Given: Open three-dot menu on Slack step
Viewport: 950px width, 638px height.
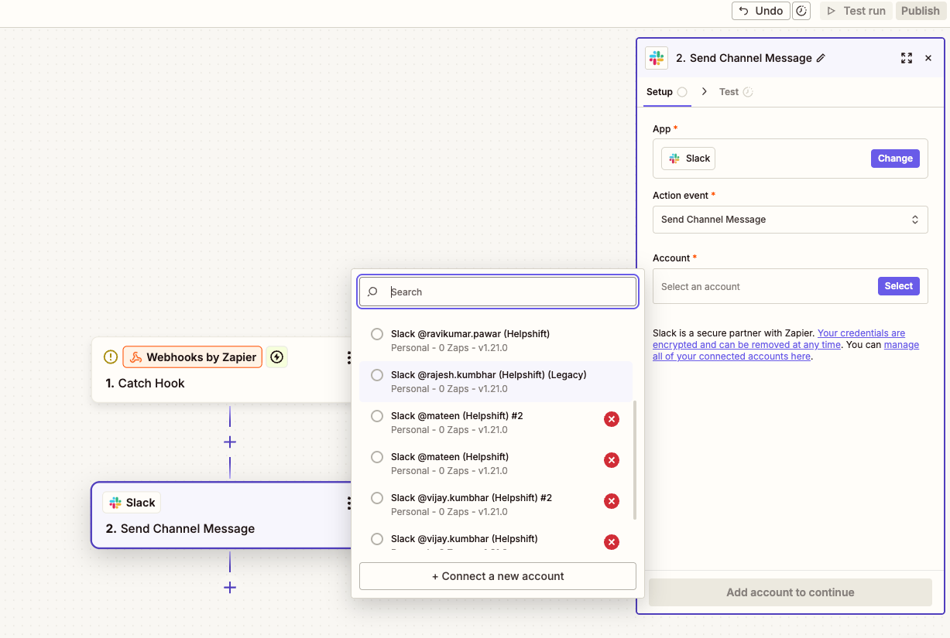Looking at the screenshot, I should [x=349, y=503].
